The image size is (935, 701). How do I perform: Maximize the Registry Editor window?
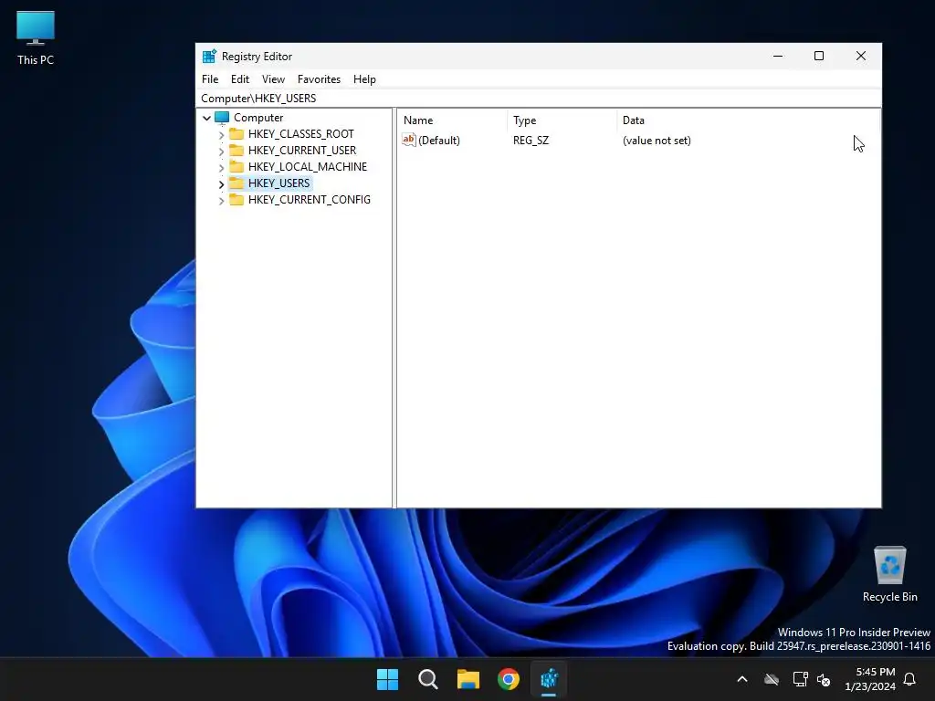point(819,56)
